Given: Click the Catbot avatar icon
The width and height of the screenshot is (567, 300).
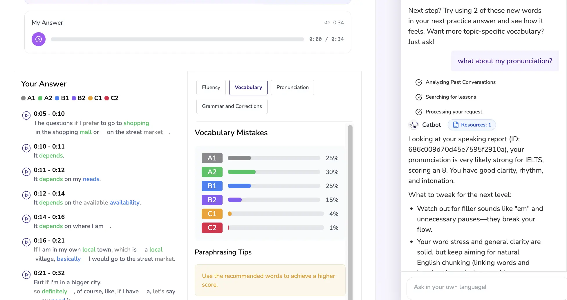Looking at the screenshot, I should coord(413,124).
